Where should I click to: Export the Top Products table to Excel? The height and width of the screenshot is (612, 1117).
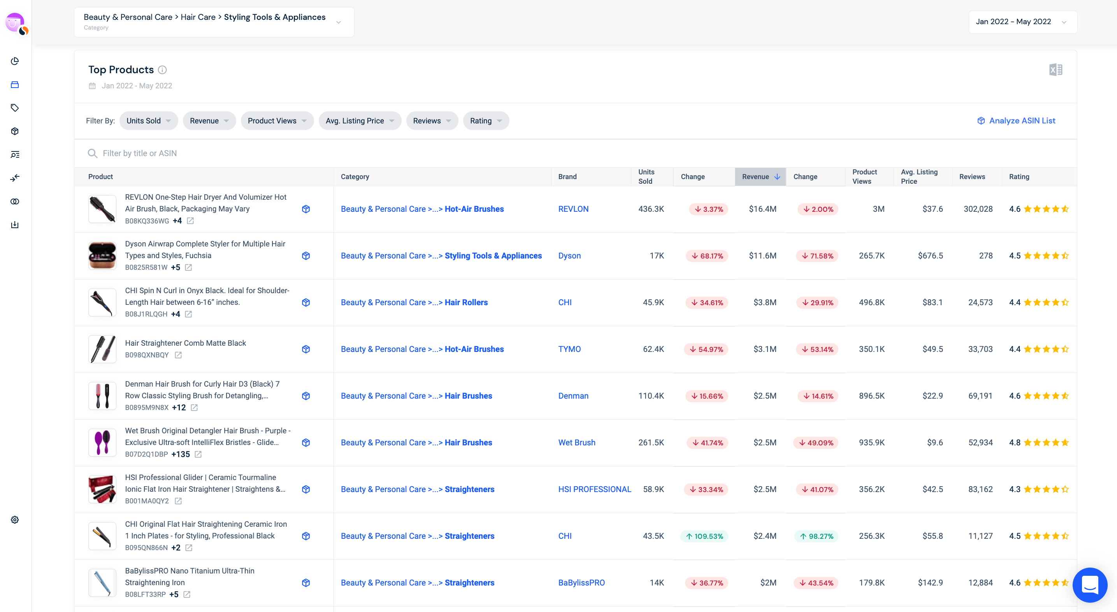(x=1056, y=69)
